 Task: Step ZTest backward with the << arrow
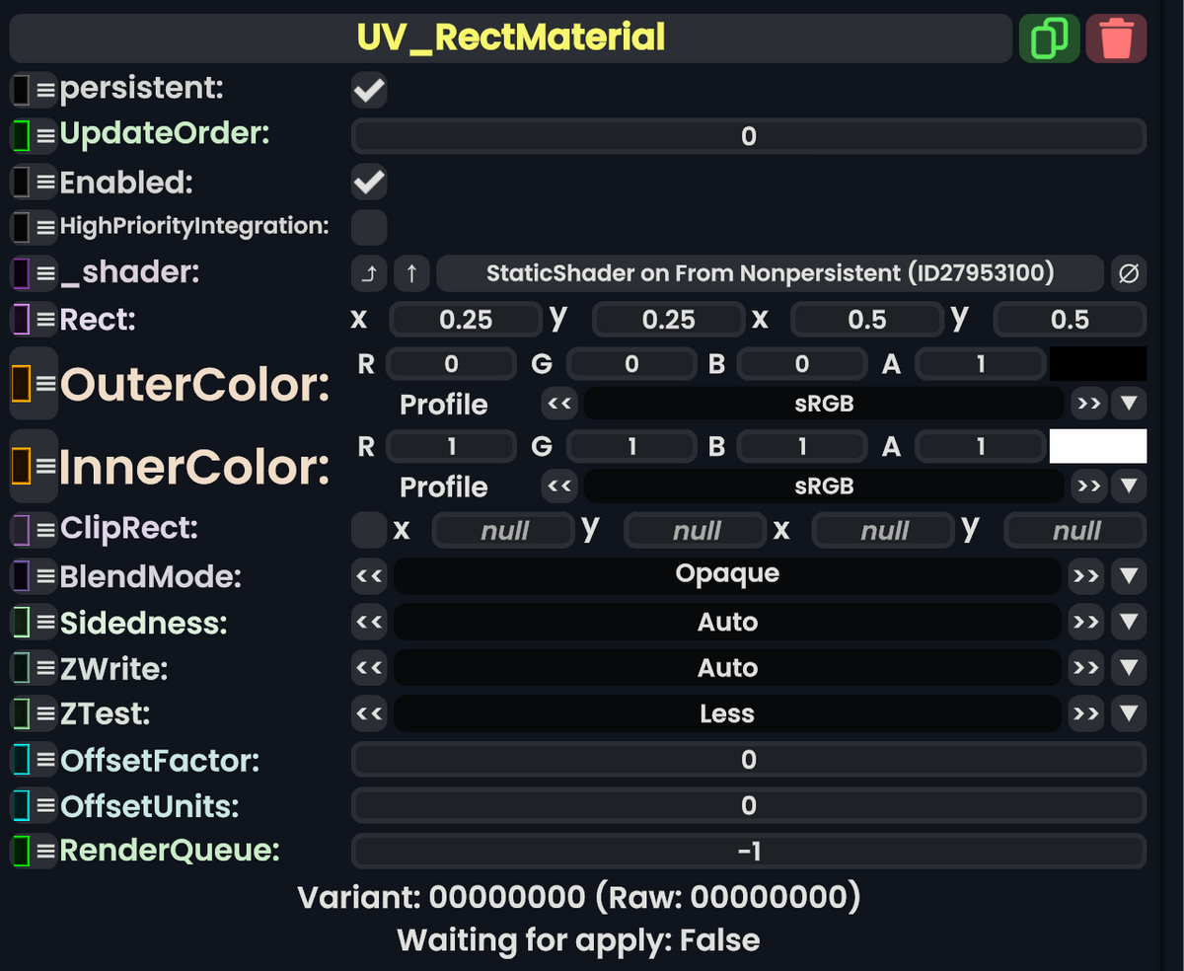[x=368, y=713]
